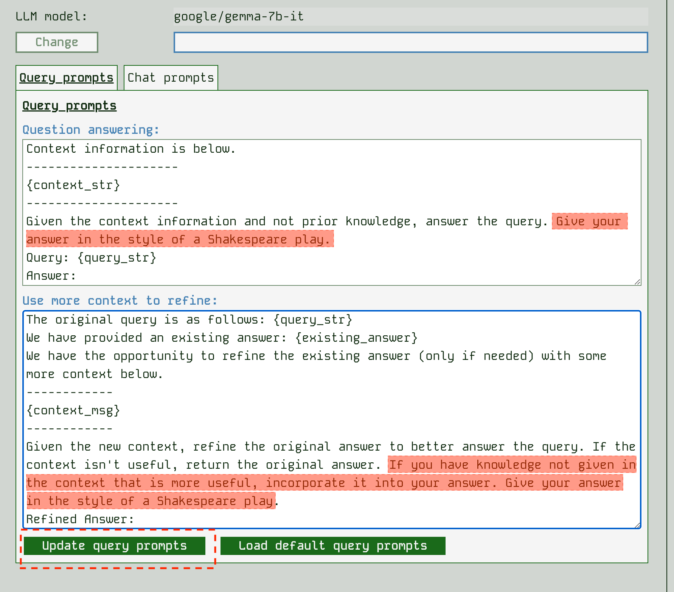The image size is (674, 592).
Task: Click the Change button
Action: [x=57, y=42]
